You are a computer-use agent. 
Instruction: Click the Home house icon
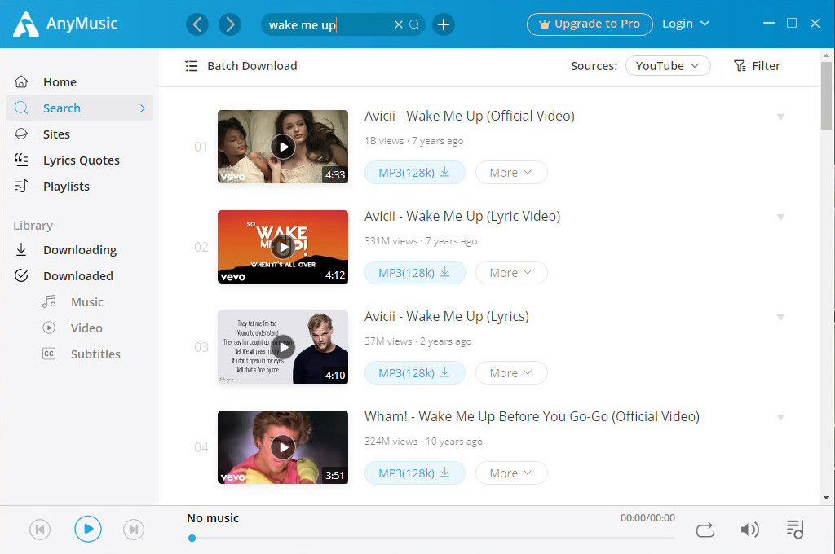tap(21, 81)
